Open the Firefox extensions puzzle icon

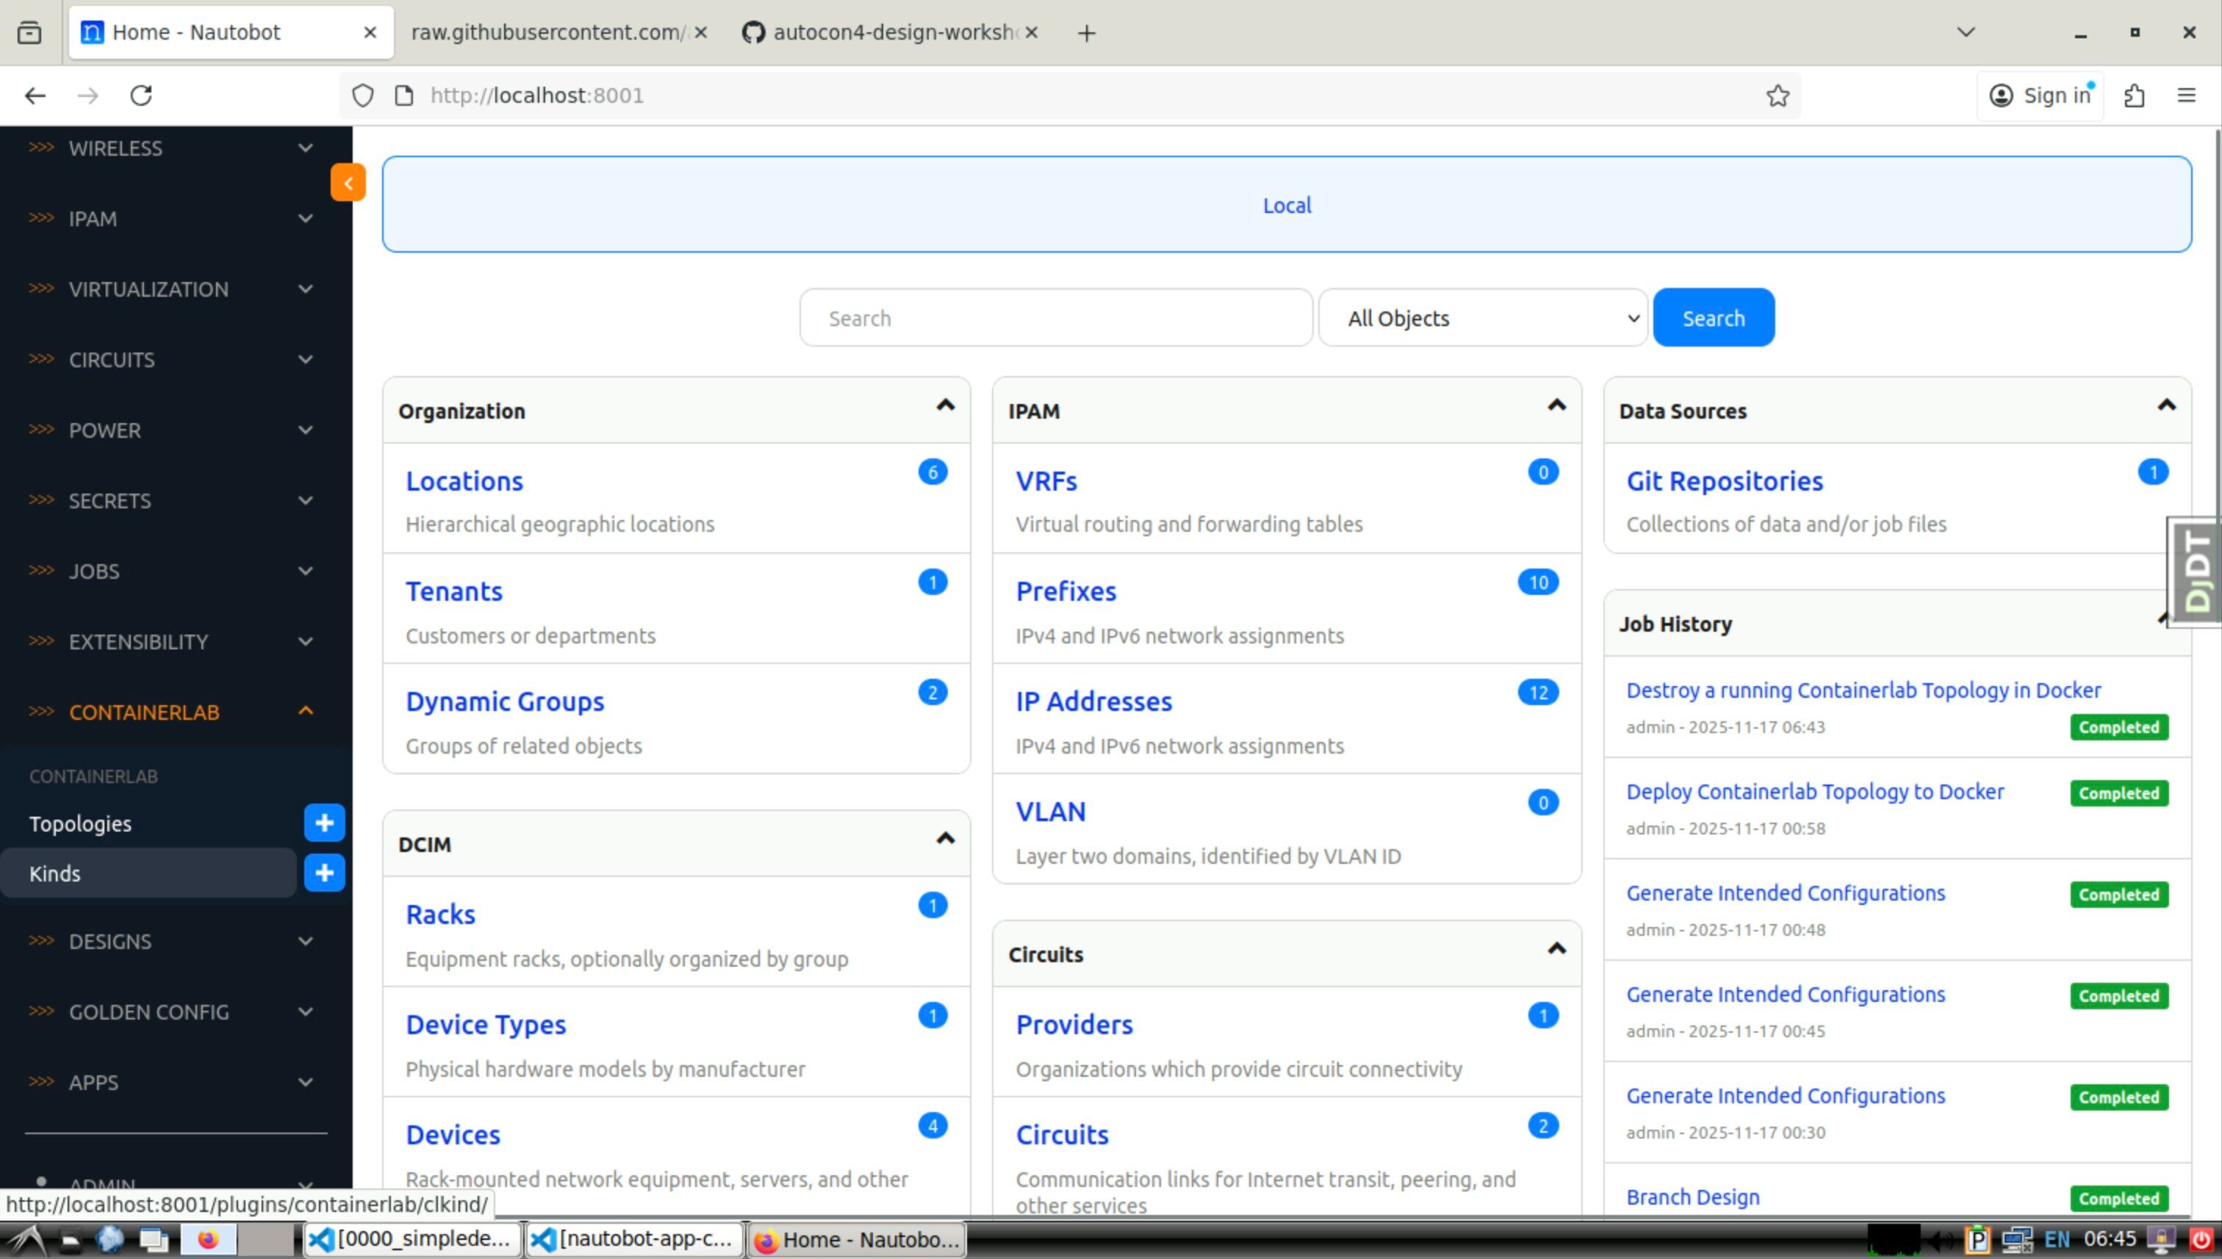(2134, 95)
